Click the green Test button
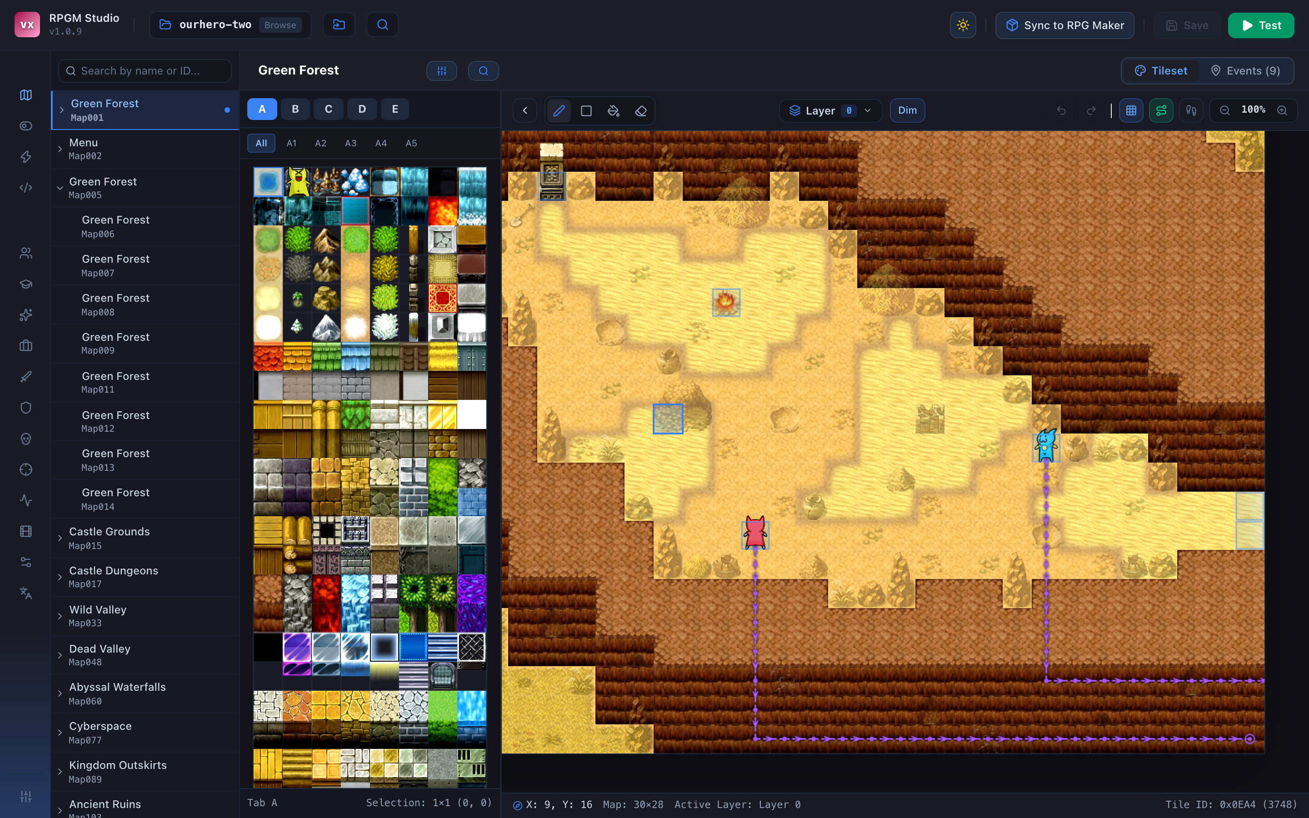This screenshot has height=818, width=1309. 1261,25
